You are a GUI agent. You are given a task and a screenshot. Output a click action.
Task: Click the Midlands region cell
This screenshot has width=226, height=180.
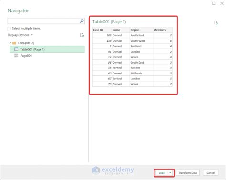pos(141,73)
